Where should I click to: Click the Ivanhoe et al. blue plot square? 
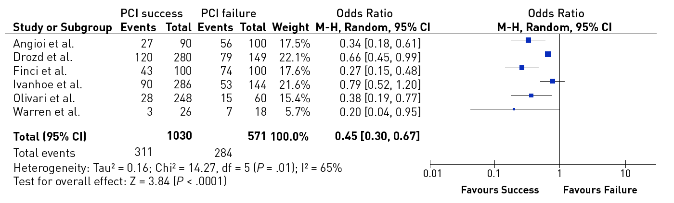pyautogui.click(x=552, y=81)
